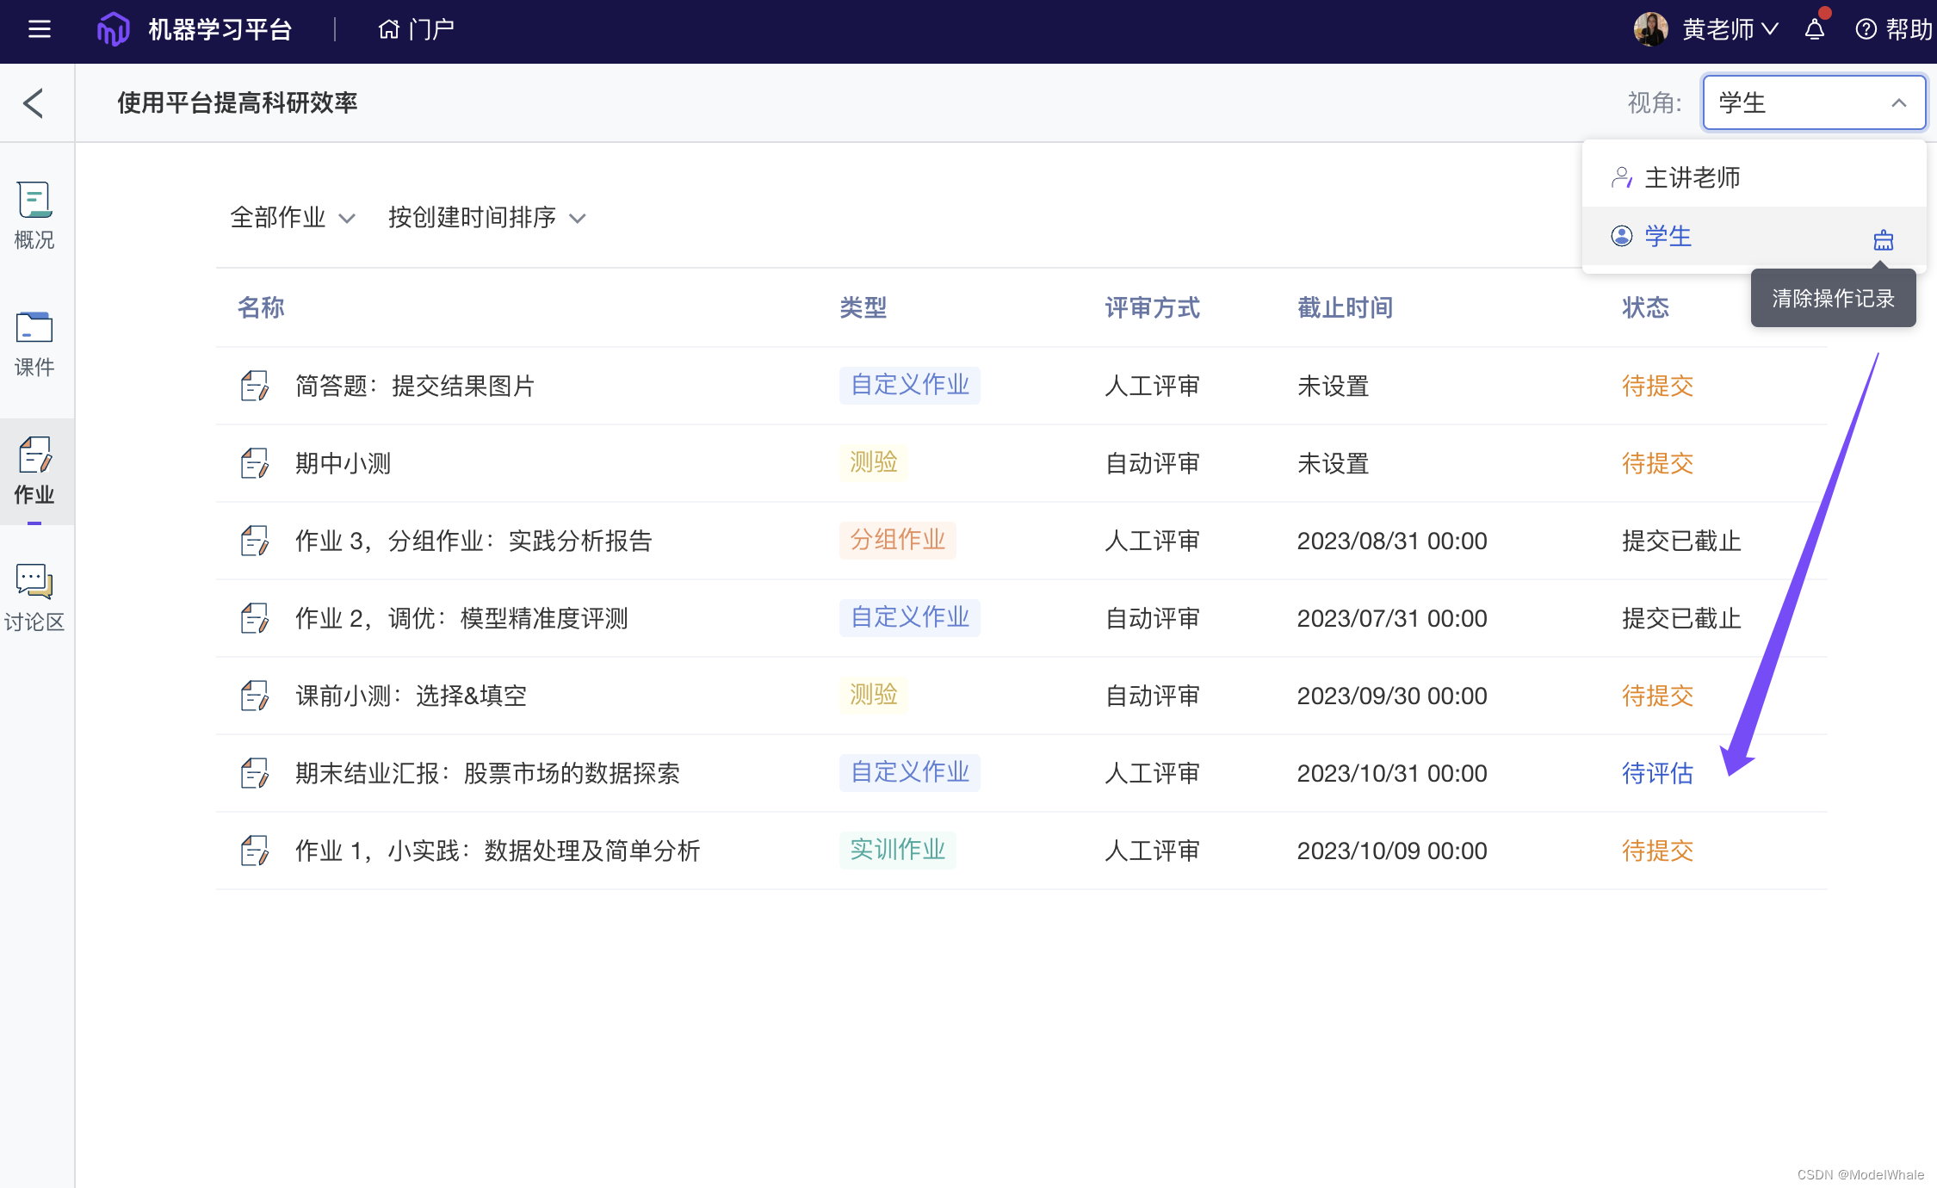Open the 帮助 help link

[x=1894, y=30]
